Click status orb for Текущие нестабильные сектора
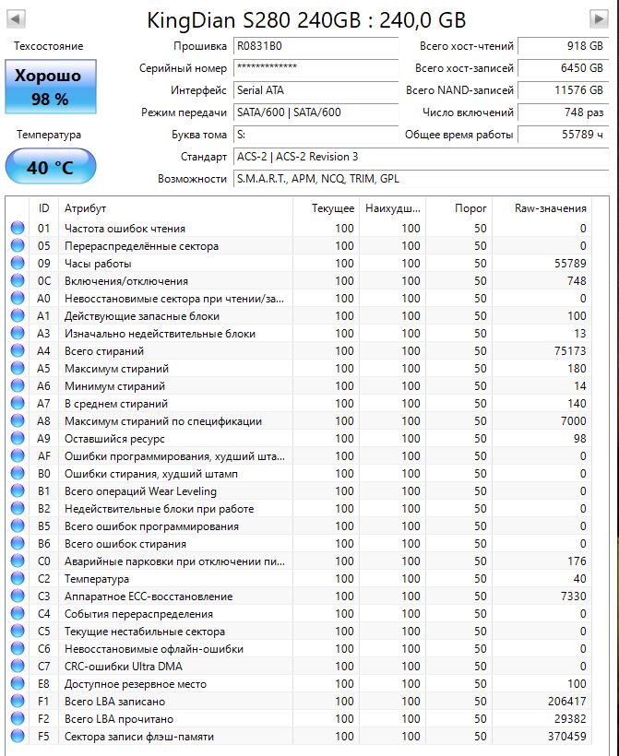619x756 pixels. tap(18, 632)
